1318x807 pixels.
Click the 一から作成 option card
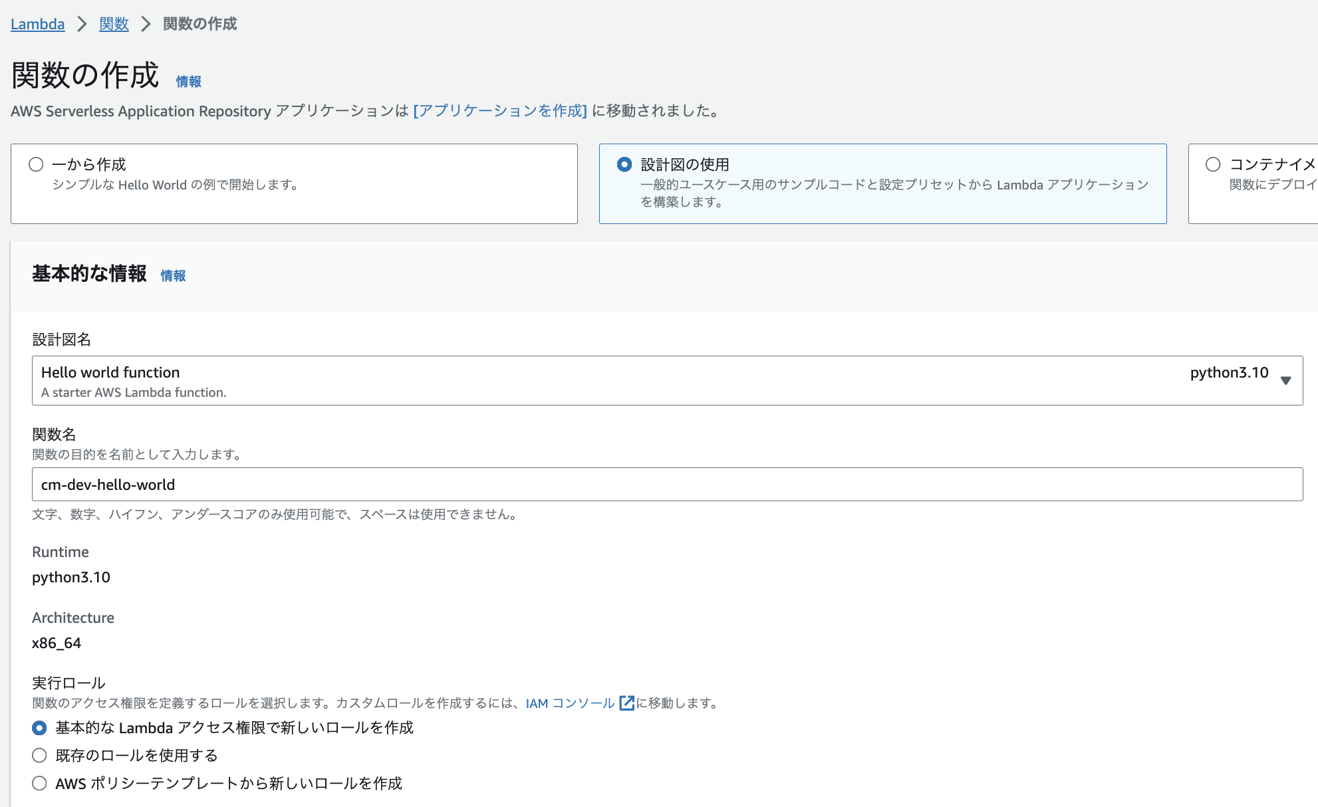coord(294,183)
